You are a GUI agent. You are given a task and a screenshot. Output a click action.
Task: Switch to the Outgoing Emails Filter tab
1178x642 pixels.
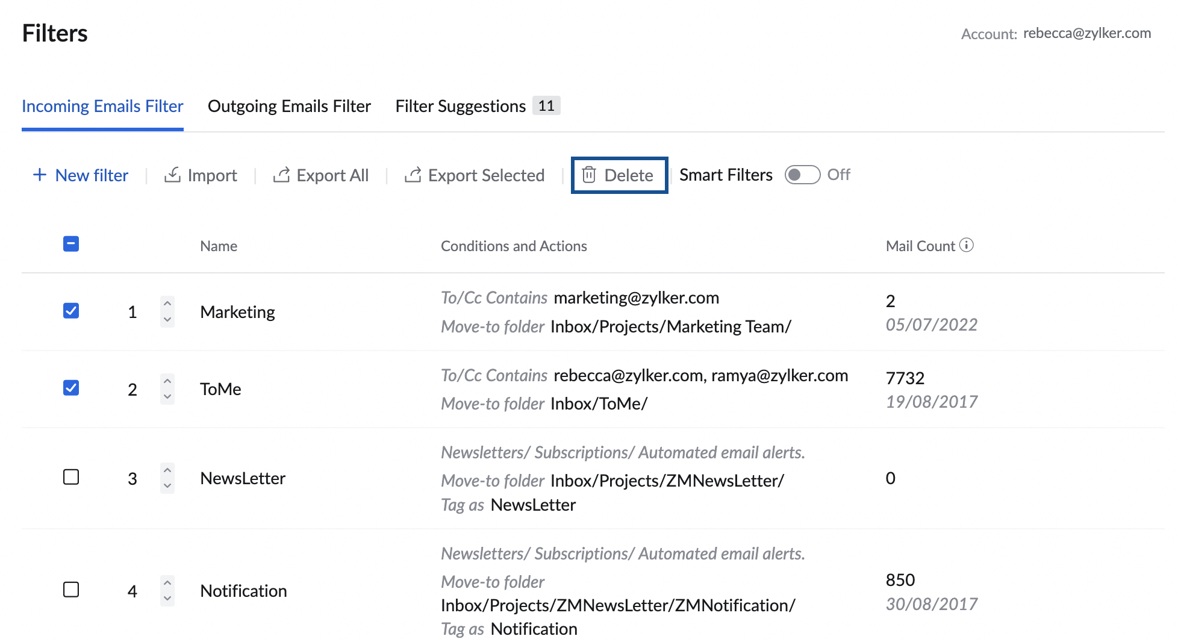tap(289, 106)
